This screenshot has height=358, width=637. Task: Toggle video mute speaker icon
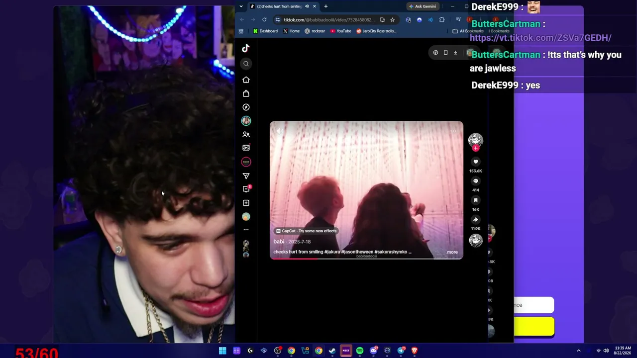coord(280,131)
